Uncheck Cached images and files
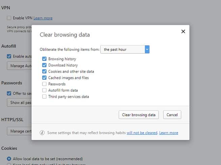 click(44, 78)
